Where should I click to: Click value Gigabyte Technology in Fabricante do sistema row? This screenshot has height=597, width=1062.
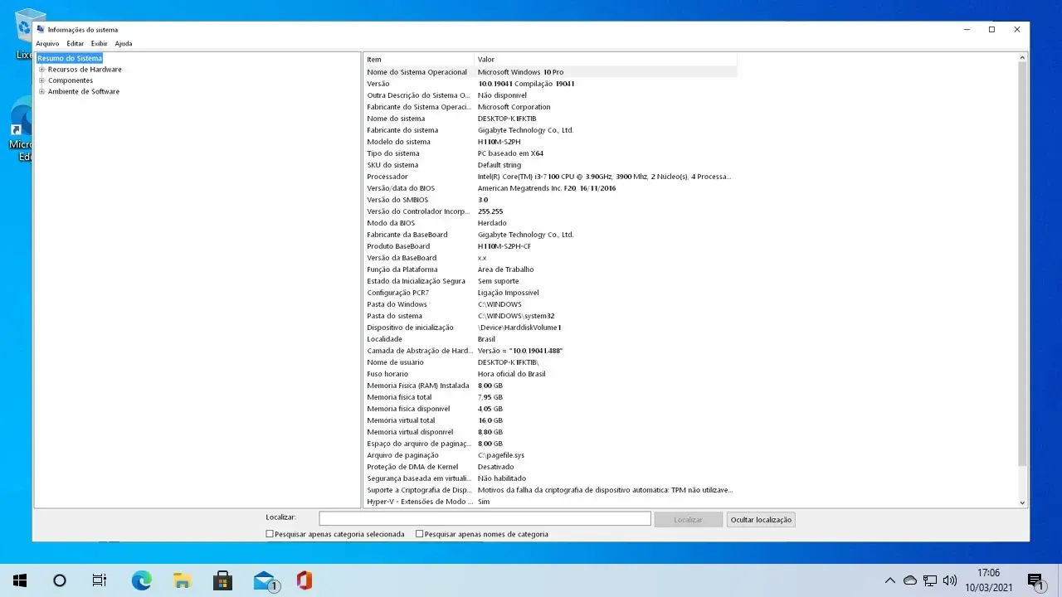526,130
